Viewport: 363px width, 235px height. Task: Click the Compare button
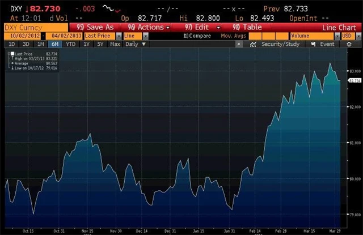click(197, 36)
